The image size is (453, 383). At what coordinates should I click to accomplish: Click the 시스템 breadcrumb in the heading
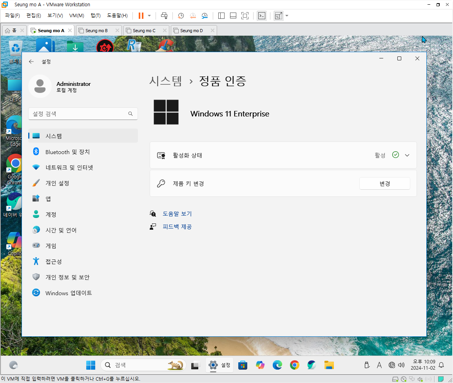165,81
